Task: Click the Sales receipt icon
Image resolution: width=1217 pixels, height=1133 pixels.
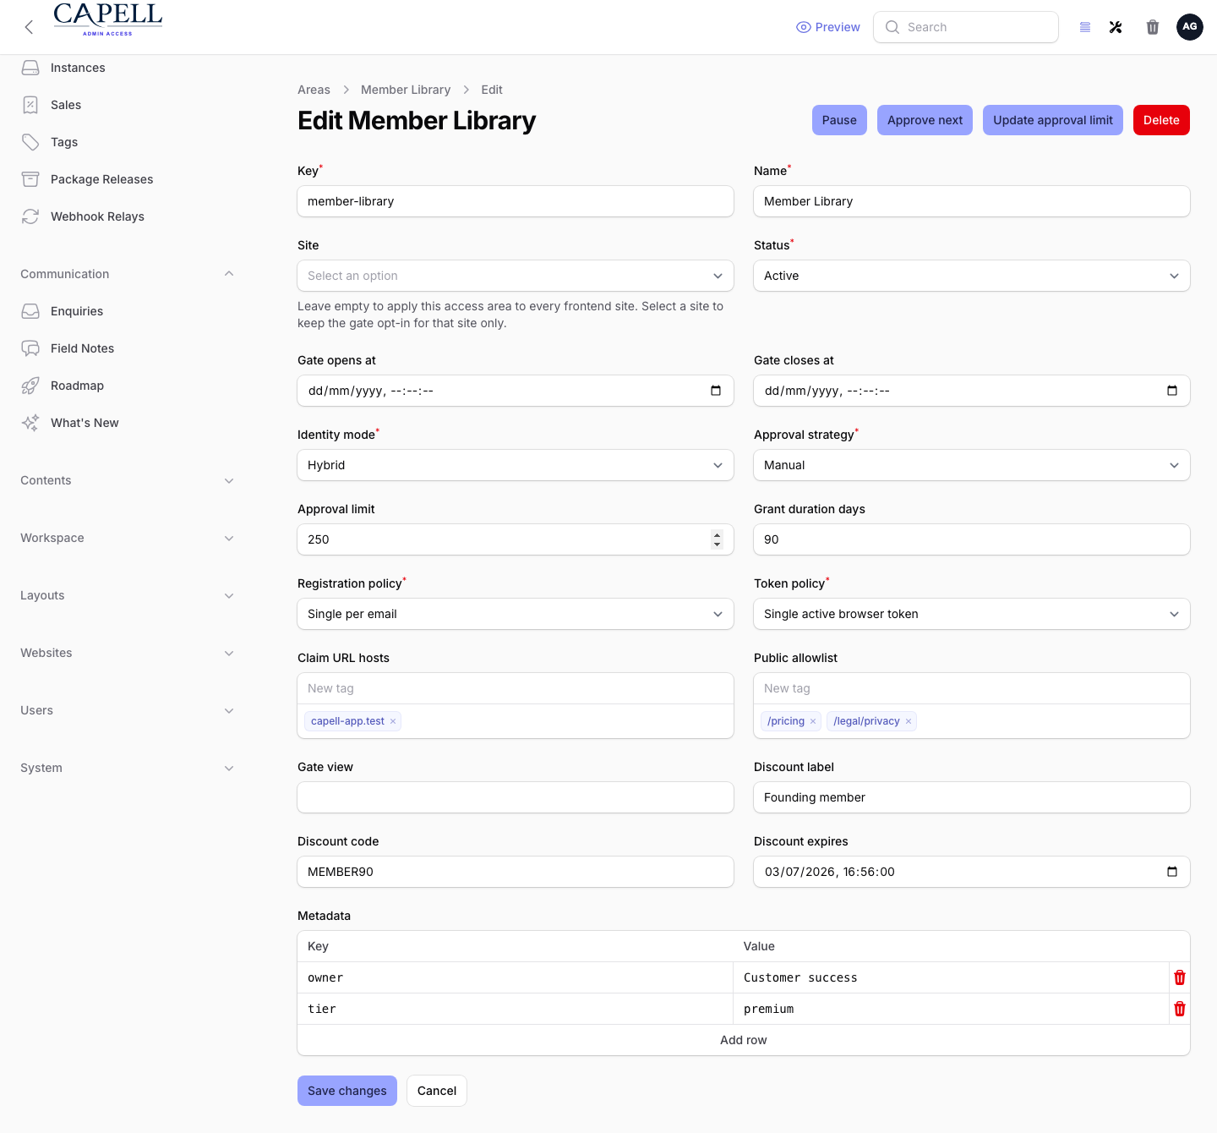Action: 30,105
